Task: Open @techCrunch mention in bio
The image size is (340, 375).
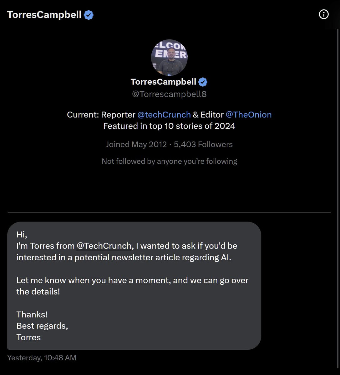Action: pyautogui.click(x=164, y=115)
